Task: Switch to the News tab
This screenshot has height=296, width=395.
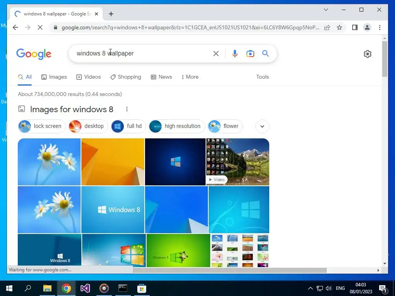Action: 161,77
